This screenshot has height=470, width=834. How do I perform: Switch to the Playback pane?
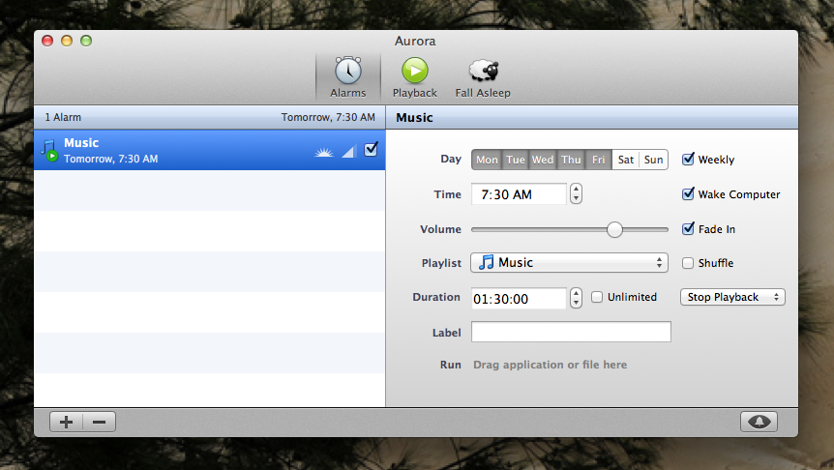click(x=415, y=77)
